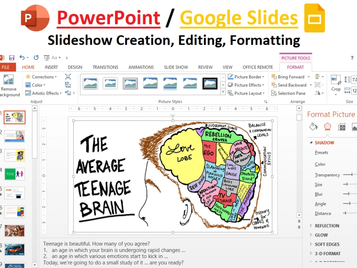Apply the third grey-framed picture style
This screenshot has width=357, height=268.
pyautogui.click(x=130, y=83)
